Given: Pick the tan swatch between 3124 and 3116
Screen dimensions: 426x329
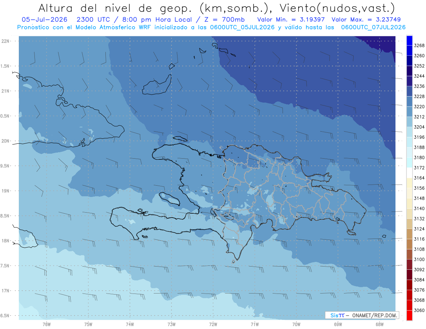Looking at the screenshot, I should tap(409, 234).
